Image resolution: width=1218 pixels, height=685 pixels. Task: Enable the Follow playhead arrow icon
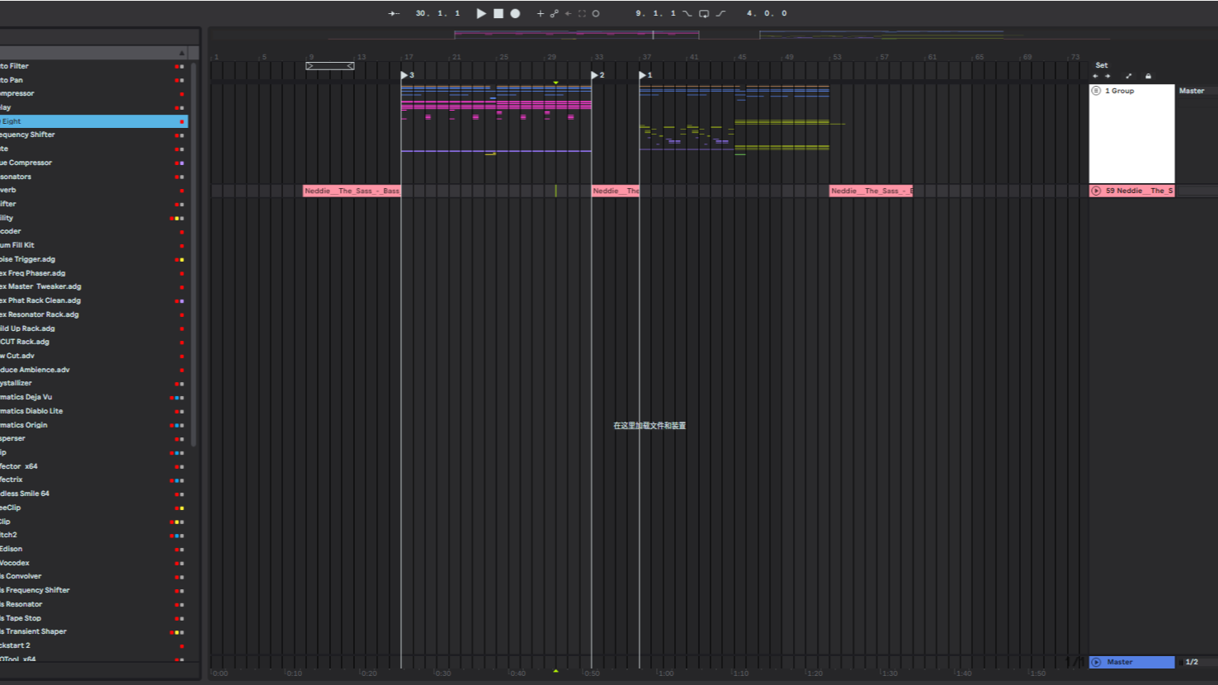click(x=394, y=13)
